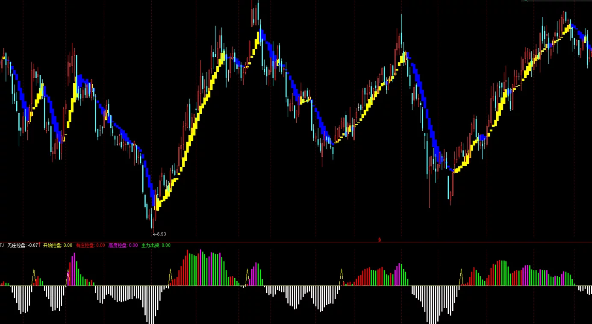
Task: Click yellow spike before the largest red-green cluster
Action: (x=170, y=277)
